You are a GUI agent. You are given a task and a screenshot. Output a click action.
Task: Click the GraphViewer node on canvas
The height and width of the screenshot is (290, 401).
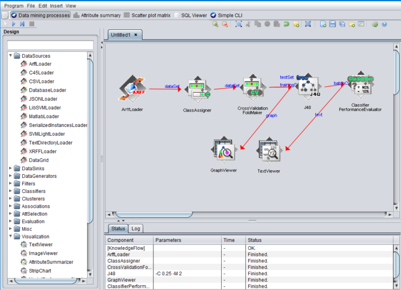tap(224, 151)
